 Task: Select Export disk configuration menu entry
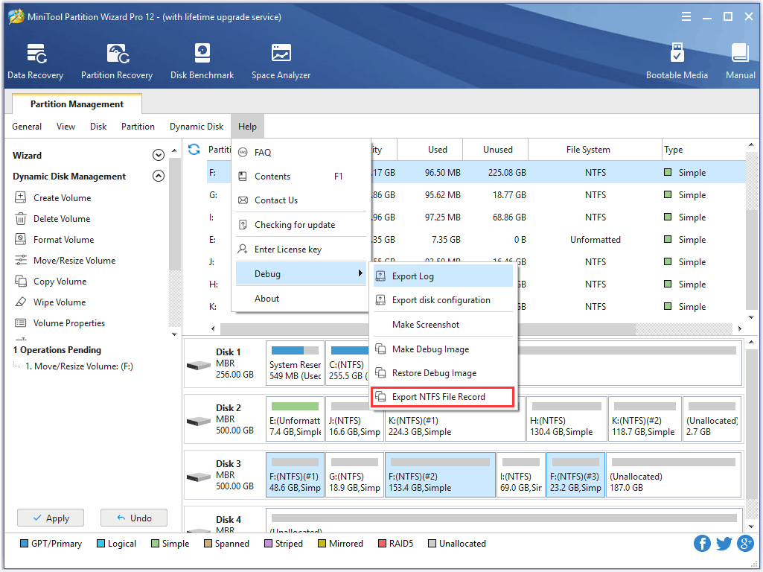(441, 300)
